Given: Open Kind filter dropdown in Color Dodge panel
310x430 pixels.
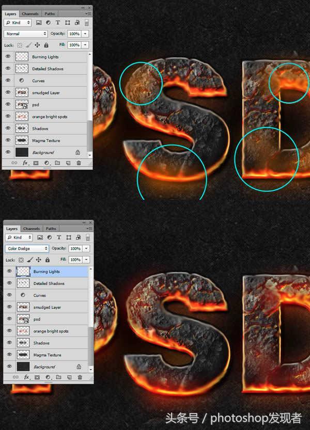Looking at the screenshot, I should click(19, 237).
